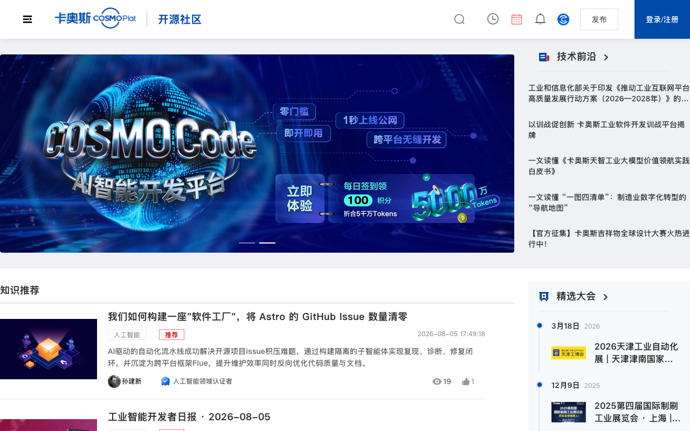Open 孙建新's avatar
Image resolution: width=690 pixels, height=431 pixels.
coord(114,381)
